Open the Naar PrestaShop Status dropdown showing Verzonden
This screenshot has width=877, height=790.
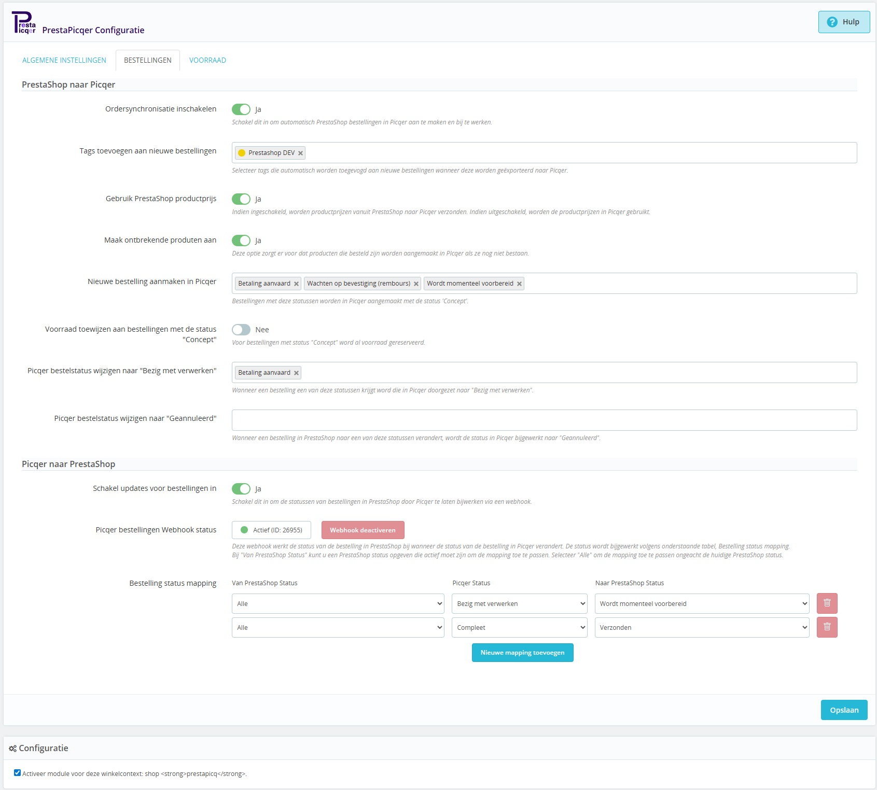pos(701,627)
